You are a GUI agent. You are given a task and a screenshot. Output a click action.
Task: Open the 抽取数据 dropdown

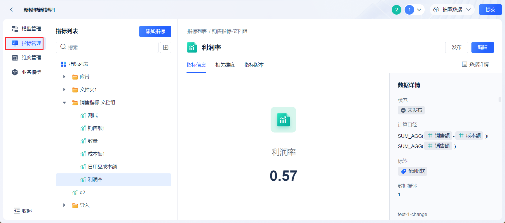pyautogui.click(x=452, y=10)
